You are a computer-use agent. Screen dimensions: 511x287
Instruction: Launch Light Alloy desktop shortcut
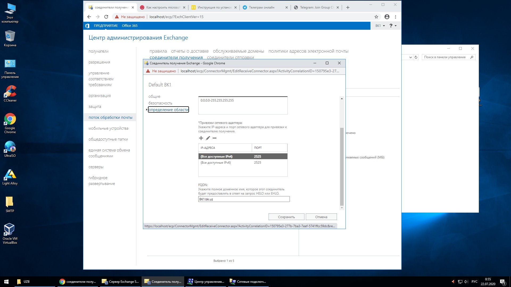(x=10, y=177)
